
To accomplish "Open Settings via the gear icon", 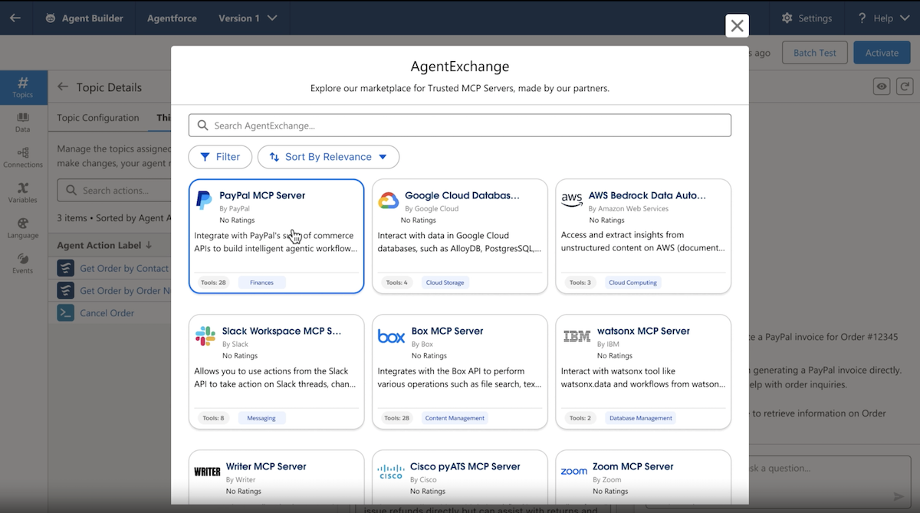I will pos(787,18).
